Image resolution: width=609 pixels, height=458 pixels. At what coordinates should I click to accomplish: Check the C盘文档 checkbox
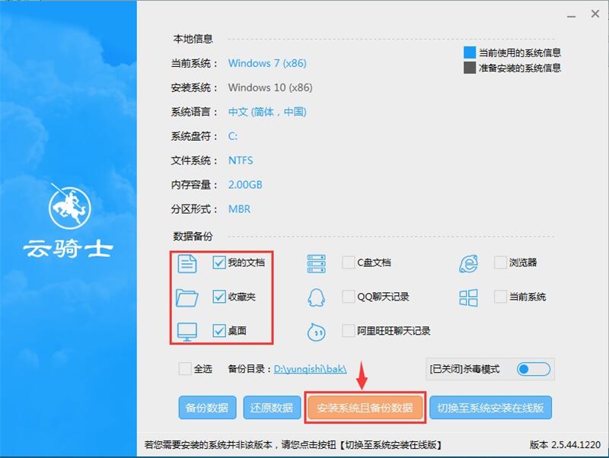click(349, 262)
